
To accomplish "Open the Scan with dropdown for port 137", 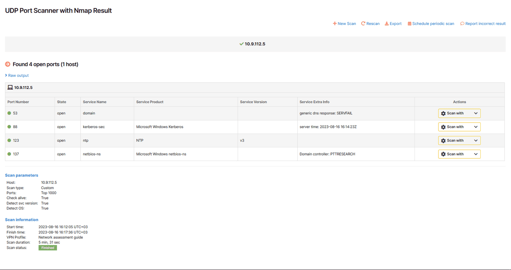I will tap(476, 154).
